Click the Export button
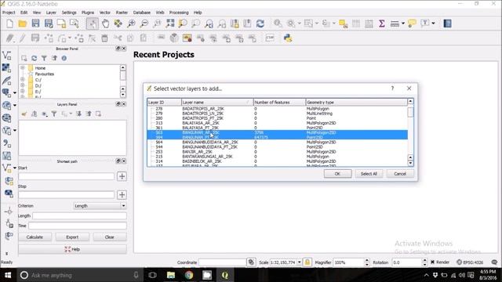Viewport: 502px width, 282px height. (72, 237)
